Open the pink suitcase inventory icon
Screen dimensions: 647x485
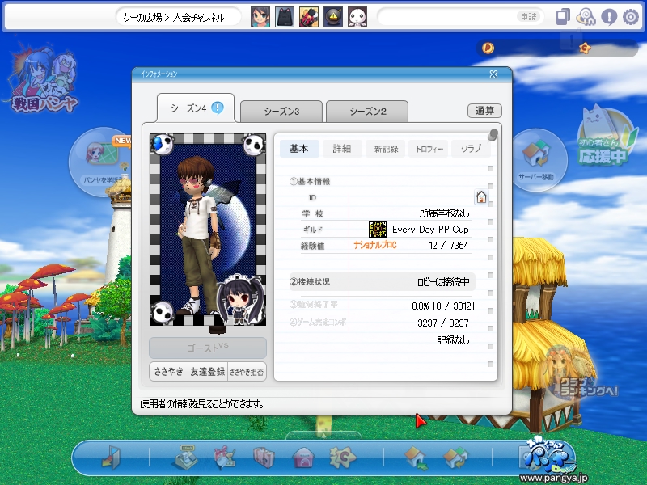264,458
